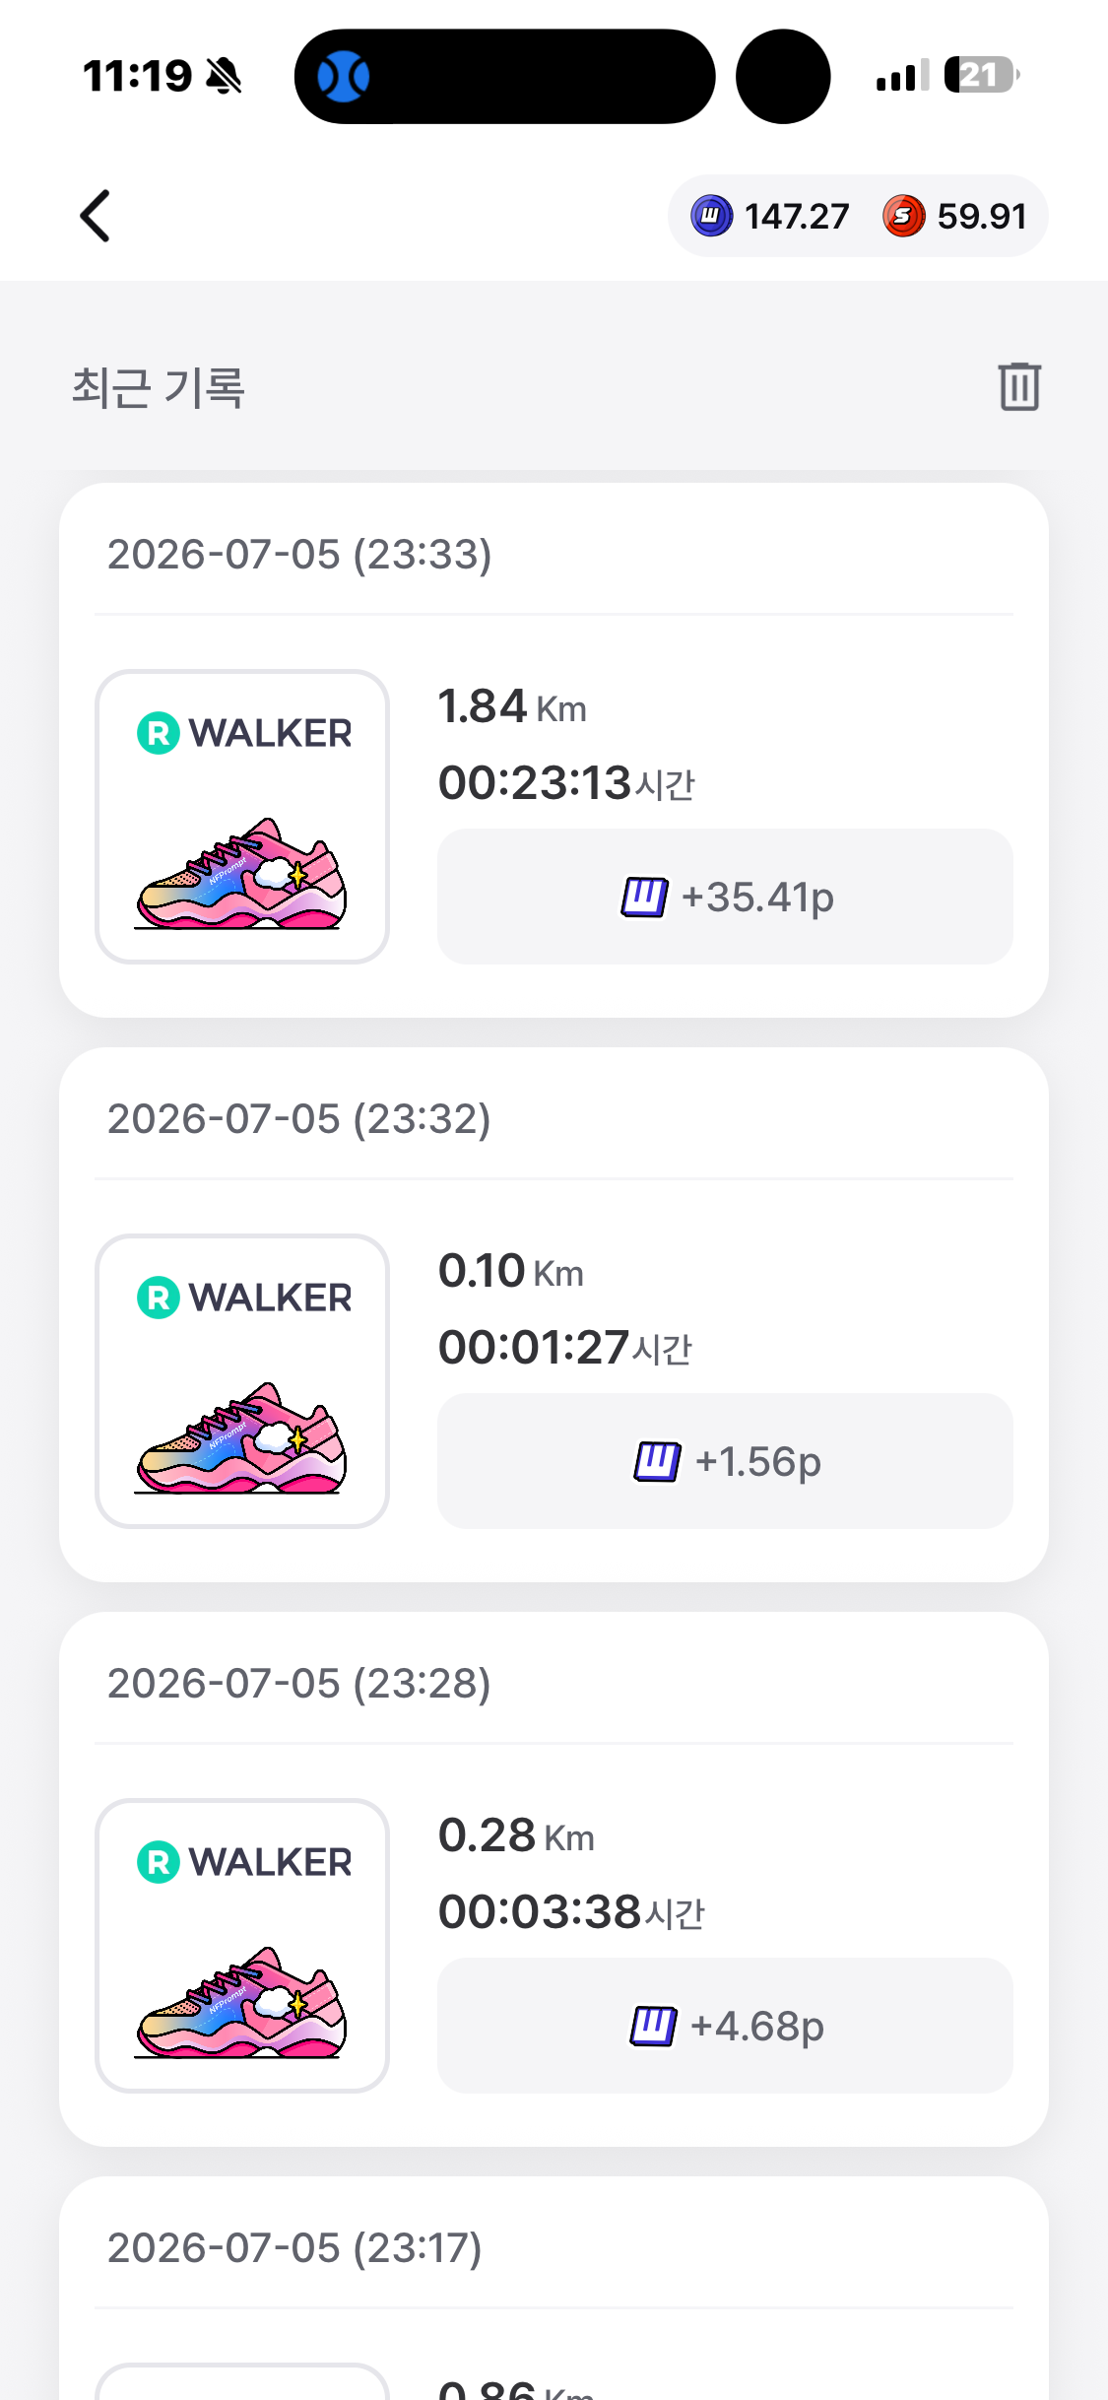The height and width of the screenshot is (2400, 1108).
Task: Select the +4.68p reward box
Action: [x=725, y=2026]
